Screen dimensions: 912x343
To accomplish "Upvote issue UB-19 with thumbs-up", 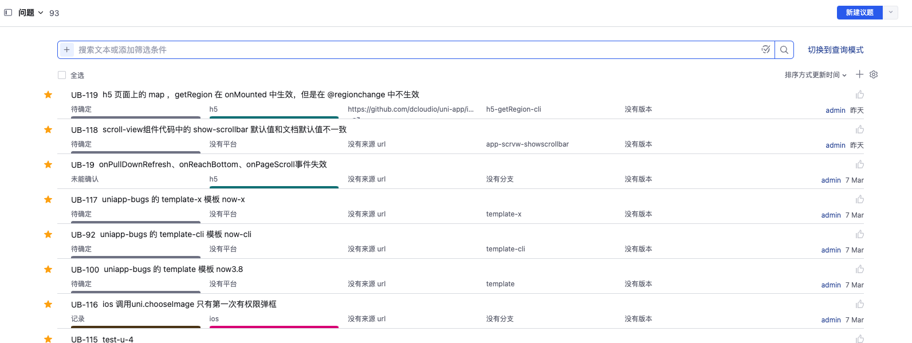I will point(860,164).
